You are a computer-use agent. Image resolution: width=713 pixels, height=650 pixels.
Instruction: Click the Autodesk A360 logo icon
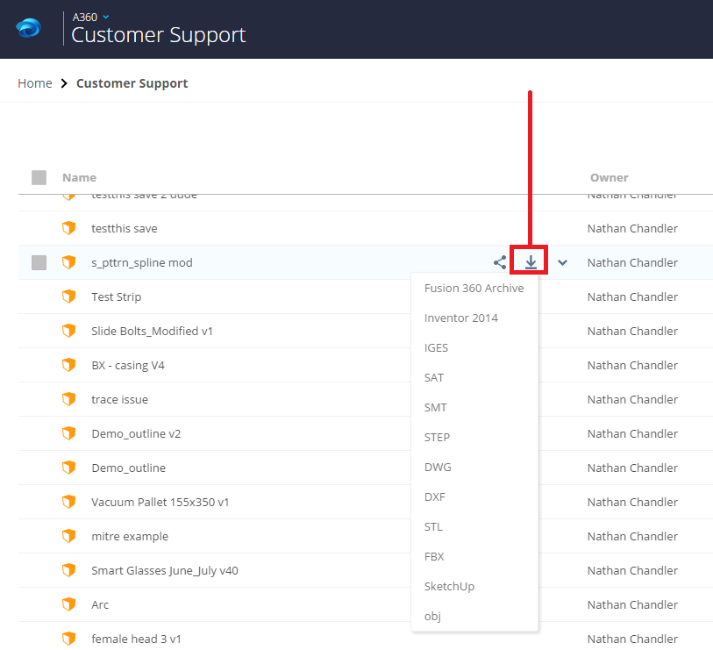pyautogui.click(x=28, y=29)
